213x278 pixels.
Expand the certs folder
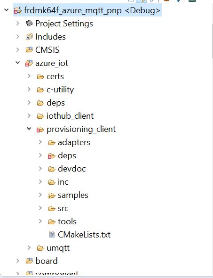[x=29, y=76]
